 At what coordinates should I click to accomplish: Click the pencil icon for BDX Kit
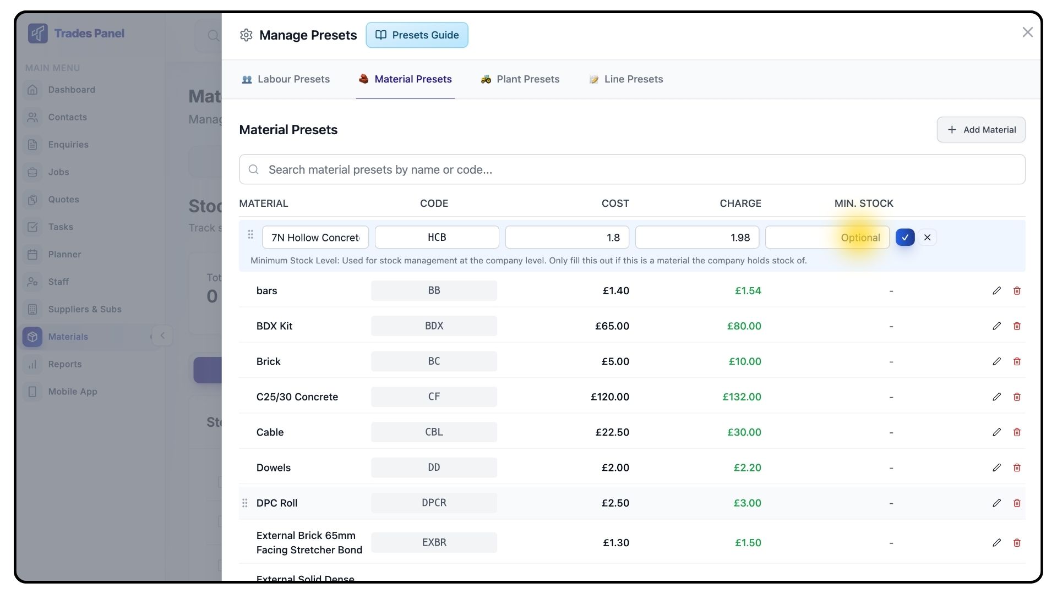tap(996, 326)
